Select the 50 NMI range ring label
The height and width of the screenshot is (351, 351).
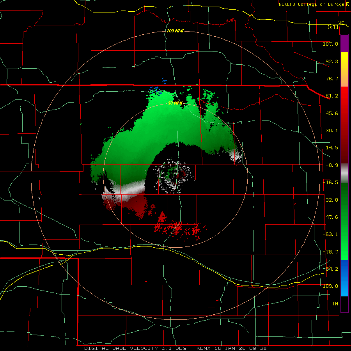point(175,103)
